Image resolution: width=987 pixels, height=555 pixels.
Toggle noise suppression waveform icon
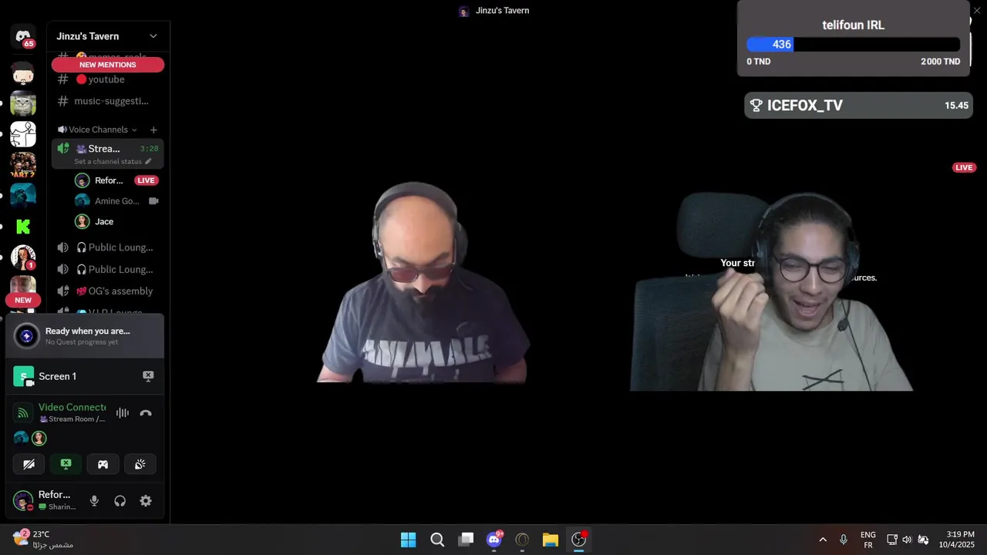click(123, 413)
